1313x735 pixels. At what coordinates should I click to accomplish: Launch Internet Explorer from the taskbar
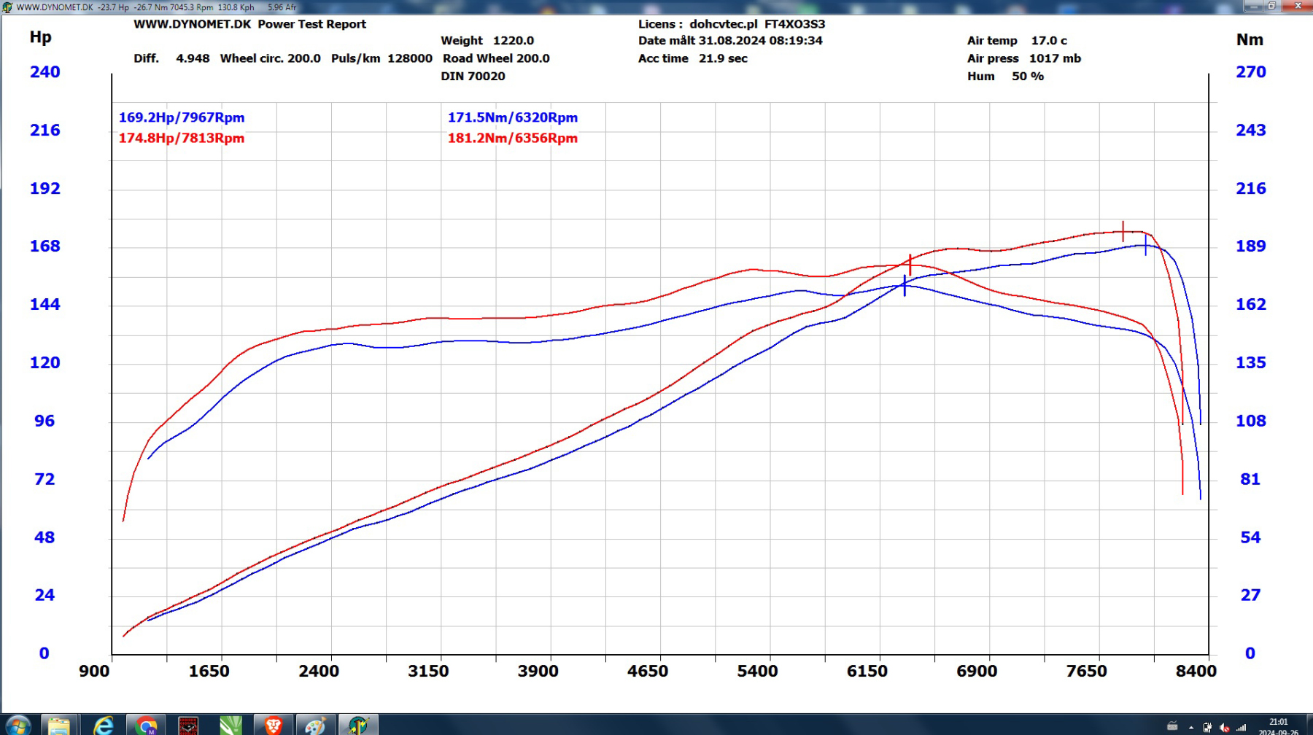tap(103, 726)
